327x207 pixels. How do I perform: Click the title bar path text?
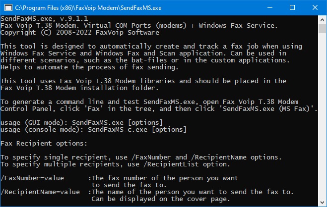88,8
